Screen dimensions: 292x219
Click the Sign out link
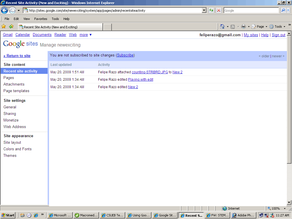278,35
